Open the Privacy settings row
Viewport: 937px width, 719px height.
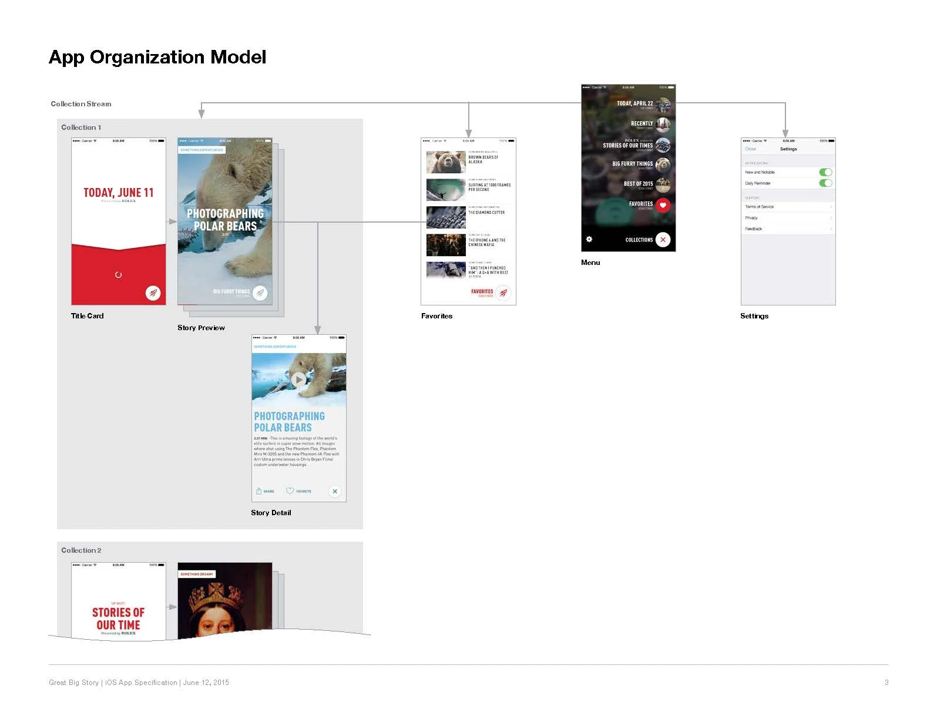(788, 218)
